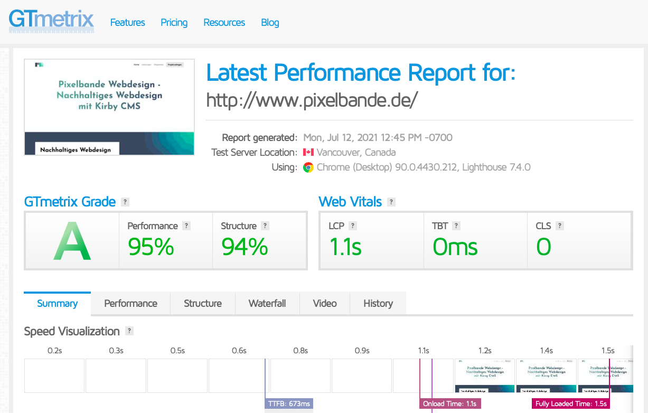Select the blank 0.2s filmstrip frame
The image size is (648, 413).
(x=54, y=376)
